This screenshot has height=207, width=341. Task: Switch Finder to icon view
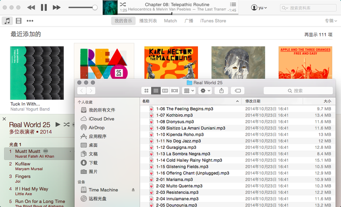tap(146, 91)
